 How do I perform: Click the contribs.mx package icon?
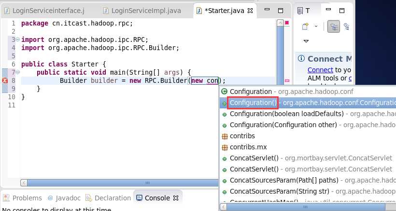pyautogui.click(x=225, y=147)
